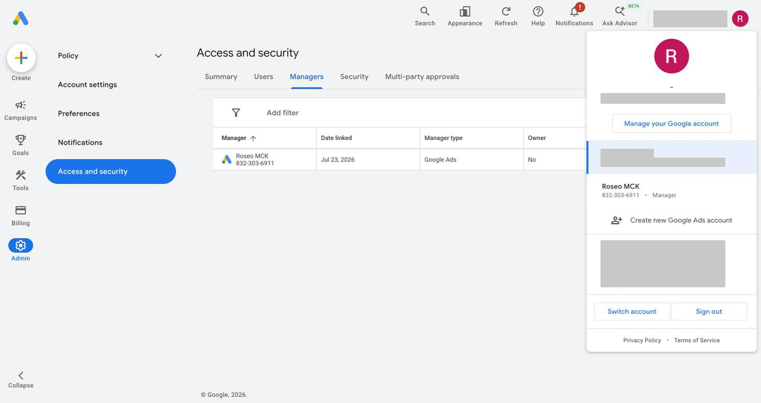The width and height of the screenshot is (761, 403).
Task: Open Privacy Policy link
Action: tap(642, 340)
